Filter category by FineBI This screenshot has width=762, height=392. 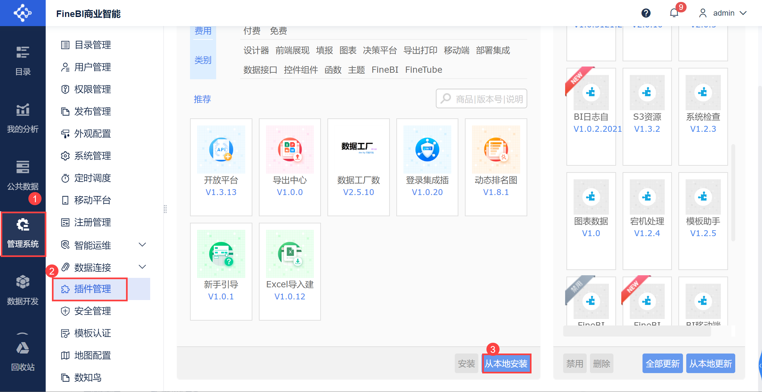tap(385, 69)
